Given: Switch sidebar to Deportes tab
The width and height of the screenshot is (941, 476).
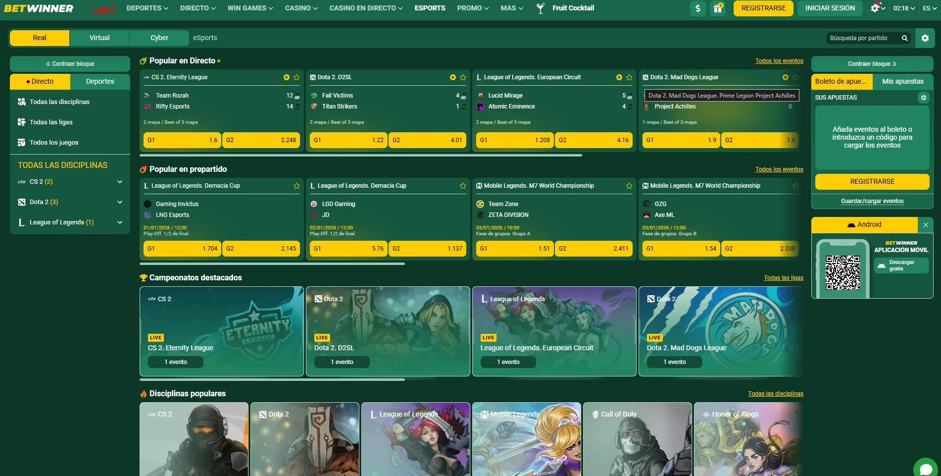Looking at the screenshot, I should 100,81.
